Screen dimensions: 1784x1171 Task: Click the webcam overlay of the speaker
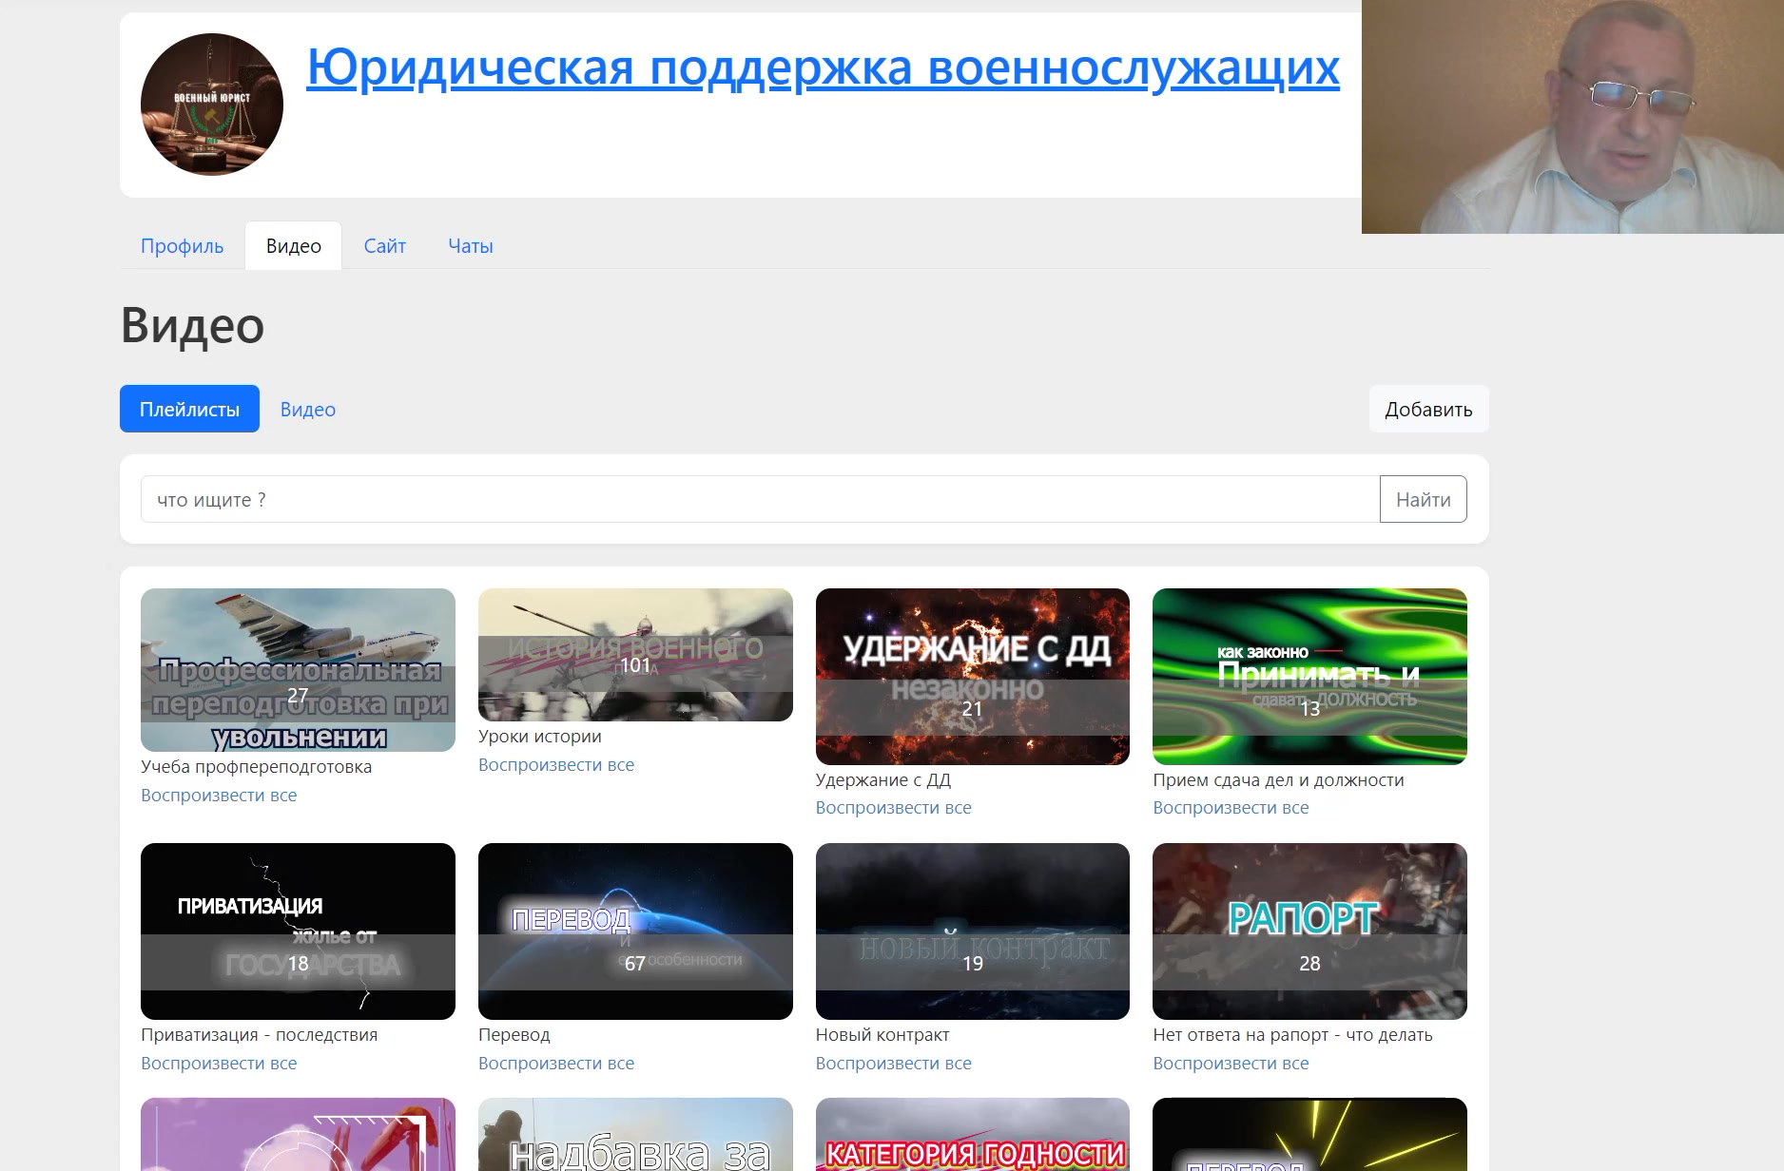(1573, 117)
